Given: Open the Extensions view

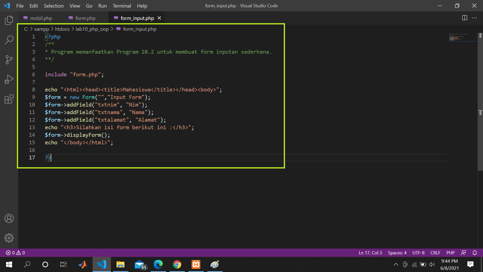Looking at the screenshot, I should click(9, 99).
